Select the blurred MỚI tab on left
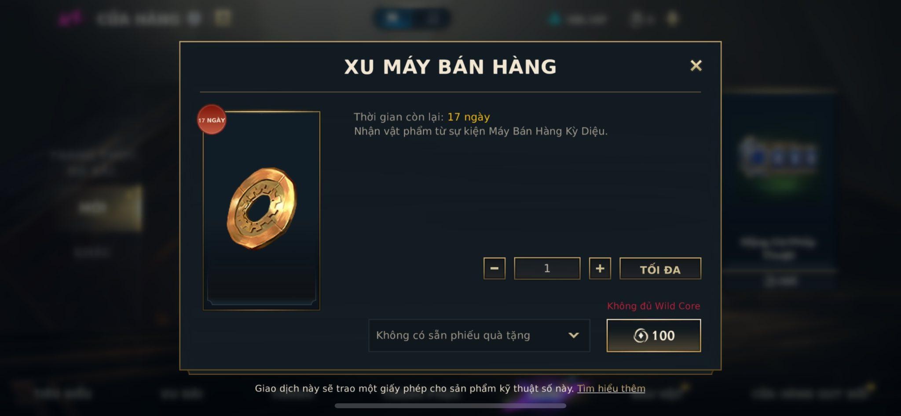 (93, 208)
